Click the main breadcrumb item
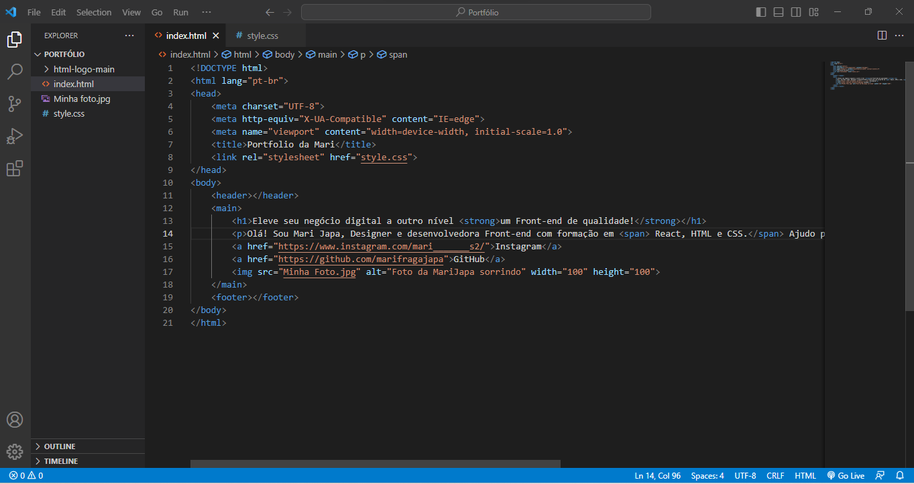The image size is (914, 484). point(322,54)
